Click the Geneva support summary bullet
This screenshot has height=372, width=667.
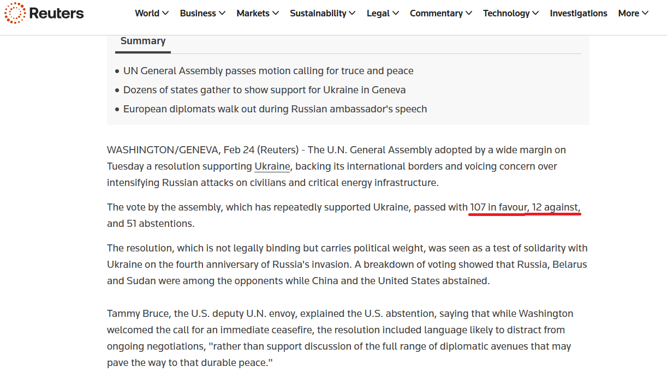(x=264, y=90)
